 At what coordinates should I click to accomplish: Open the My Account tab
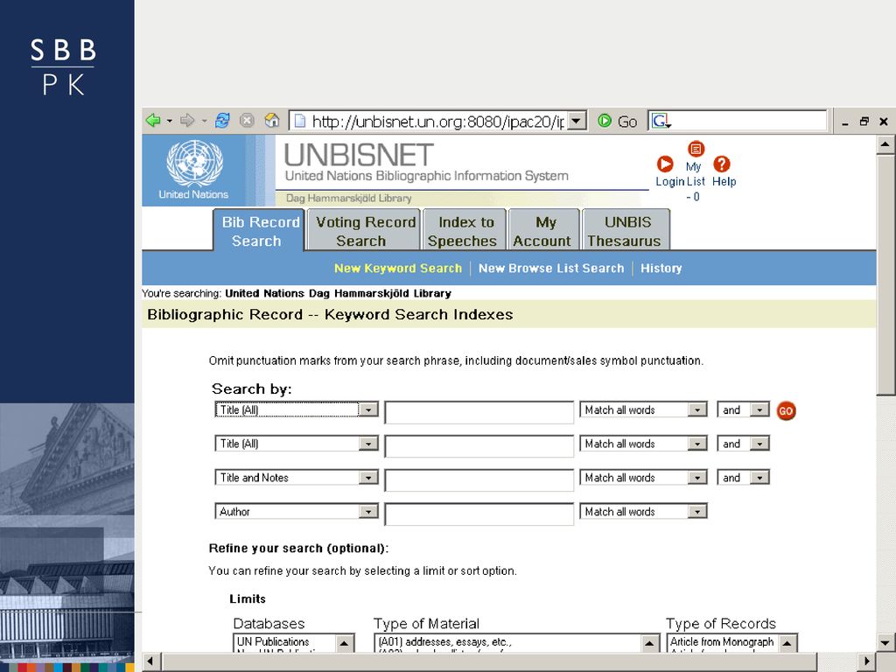point(543,231)
